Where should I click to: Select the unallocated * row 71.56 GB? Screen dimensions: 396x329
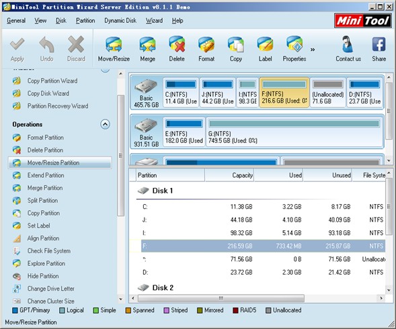(x=263, y=259)
